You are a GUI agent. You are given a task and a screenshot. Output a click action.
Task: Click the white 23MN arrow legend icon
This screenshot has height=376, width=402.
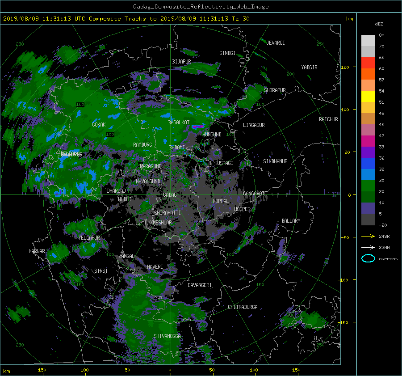click(368, 247)
